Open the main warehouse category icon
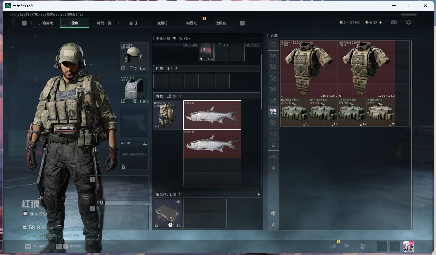Screen dimensions: 436x255 point(273,45)
